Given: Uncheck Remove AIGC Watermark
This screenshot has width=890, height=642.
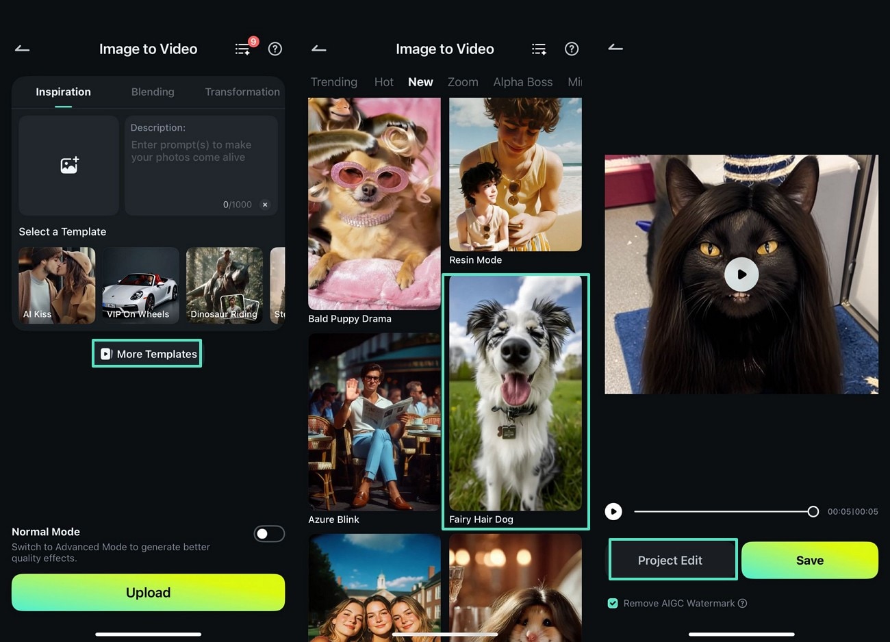Looking at the screenshot, I should pyautogui.click(x=611, y=603).
